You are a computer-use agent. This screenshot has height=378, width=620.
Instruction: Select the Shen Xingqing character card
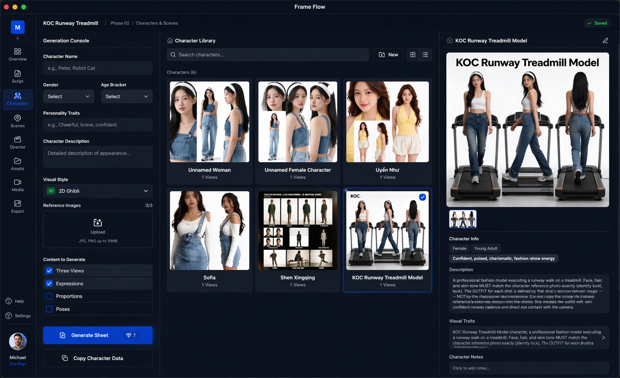297,239
